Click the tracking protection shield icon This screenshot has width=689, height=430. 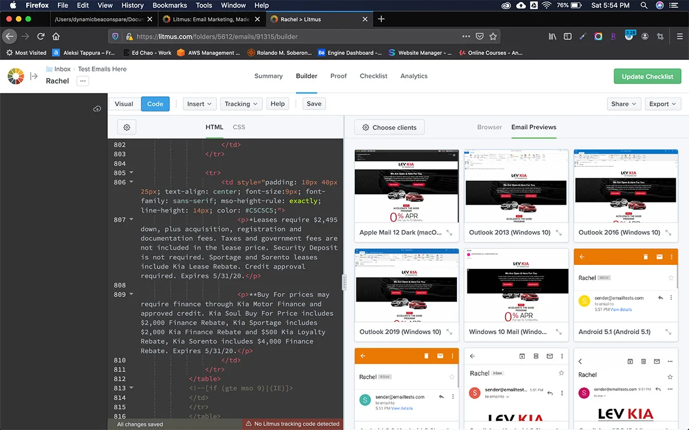click(115, 36)
